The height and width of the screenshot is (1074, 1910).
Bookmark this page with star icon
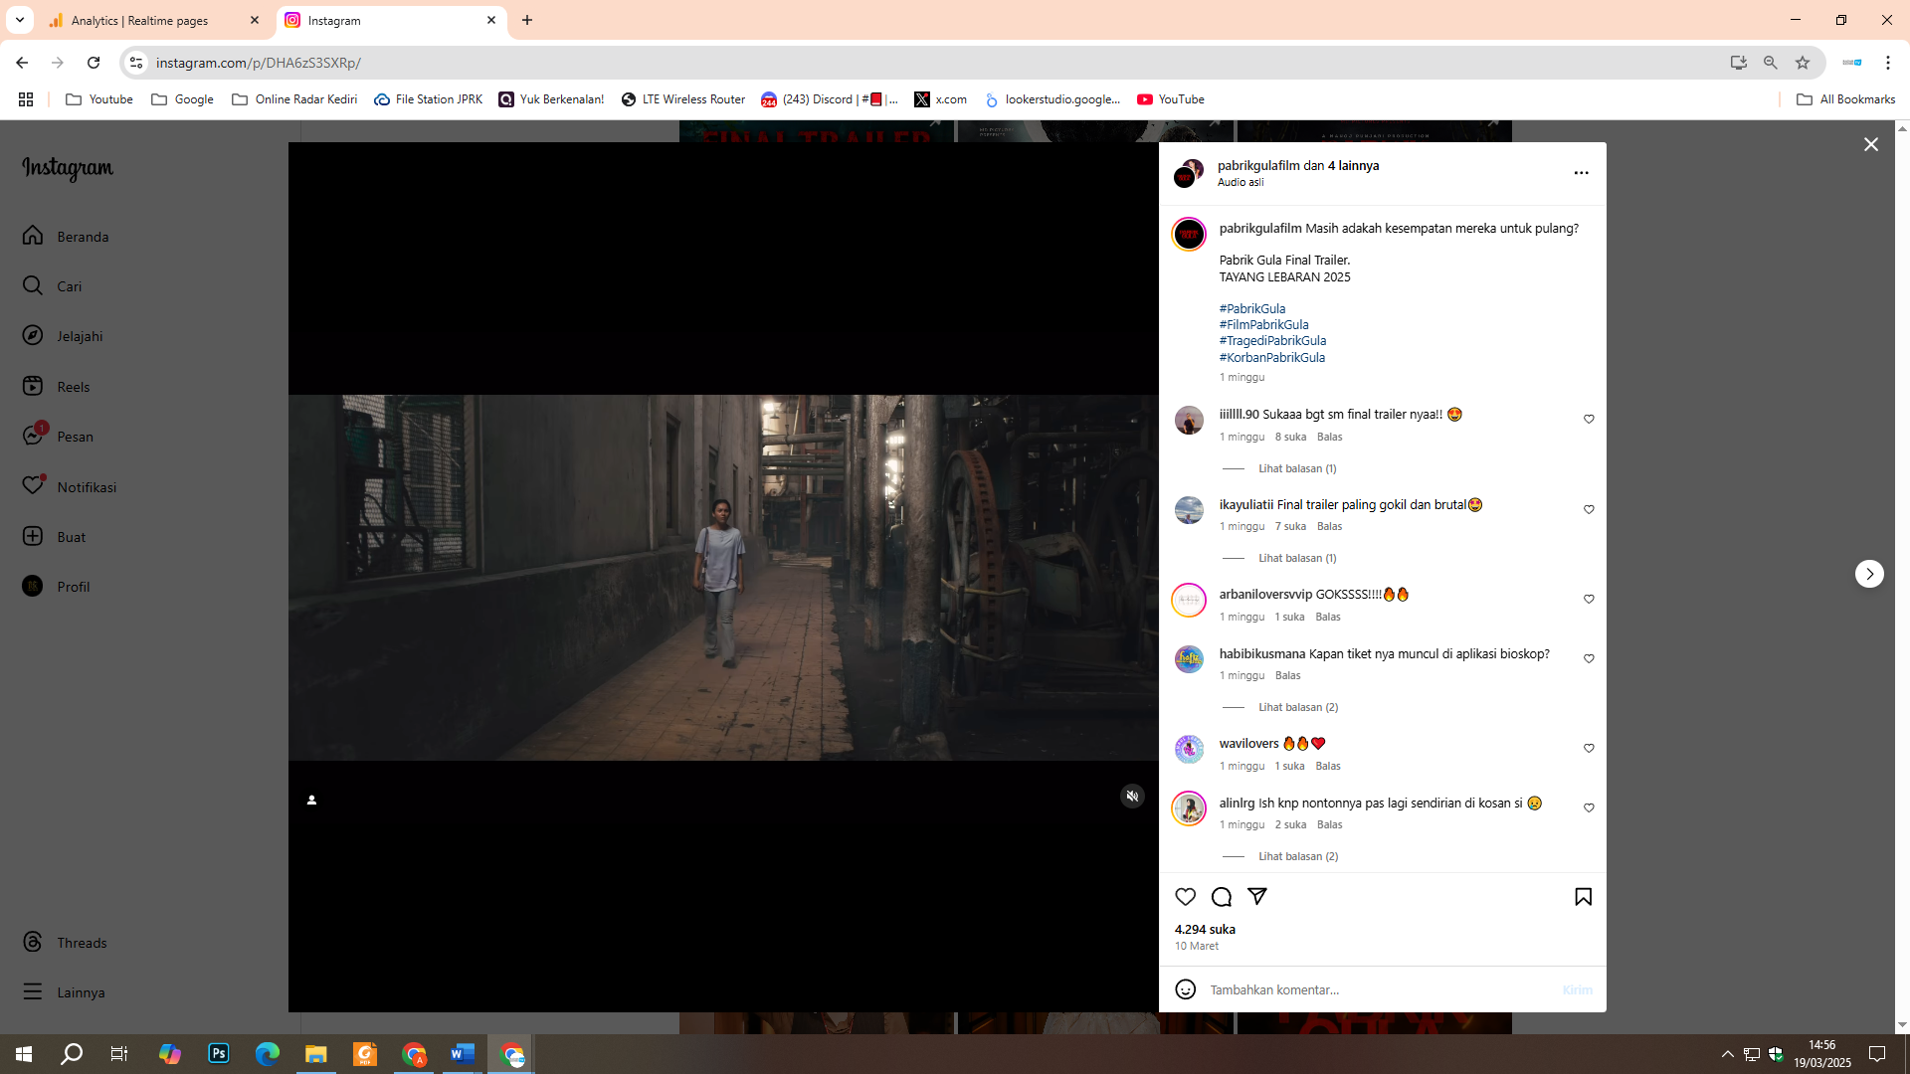pyautogui.click(x=1803, y=63)
